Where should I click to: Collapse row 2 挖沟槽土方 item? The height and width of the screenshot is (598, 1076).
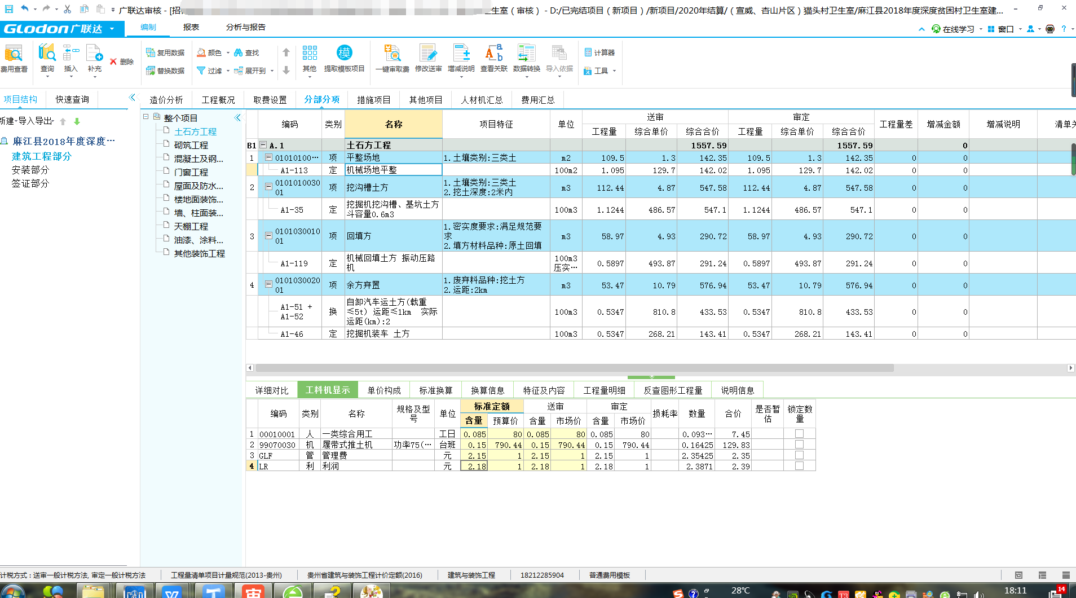269,187
